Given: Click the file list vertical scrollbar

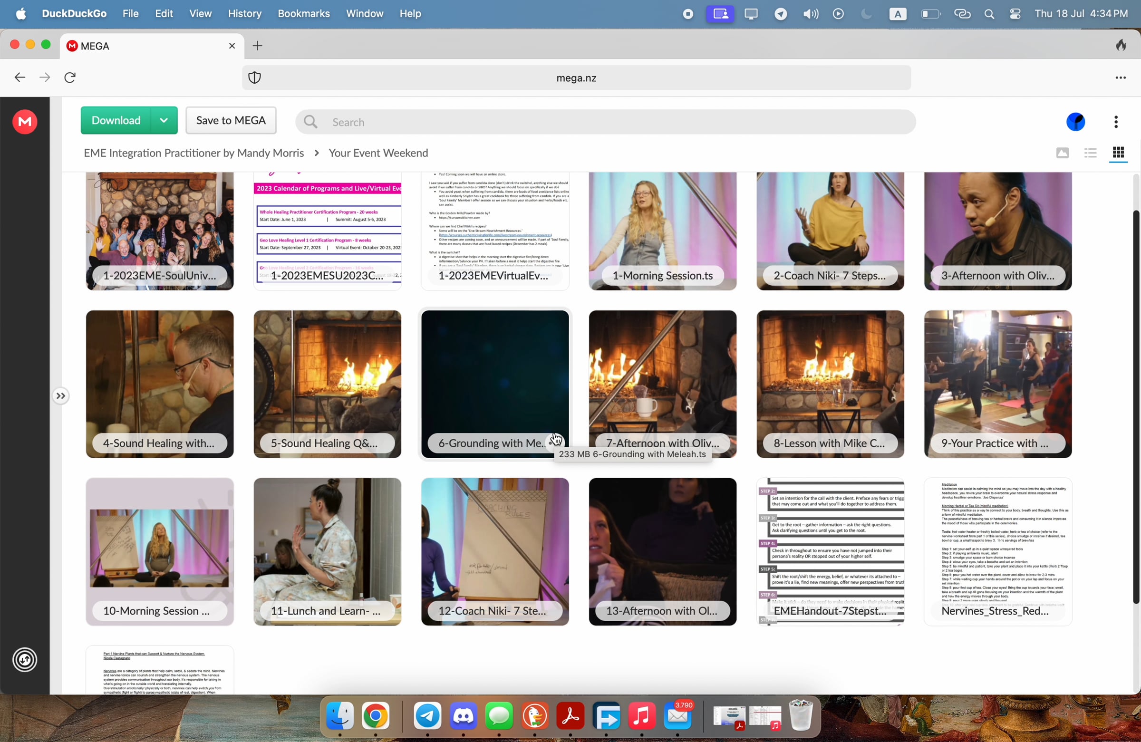Looking at the screenshot, I should 1136,407.
